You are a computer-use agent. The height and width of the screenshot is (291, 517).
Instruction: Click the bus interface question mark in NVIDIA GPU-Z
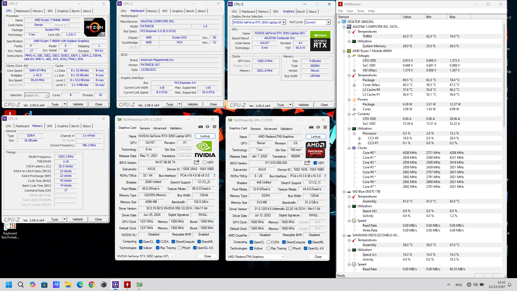pos(214,175)
